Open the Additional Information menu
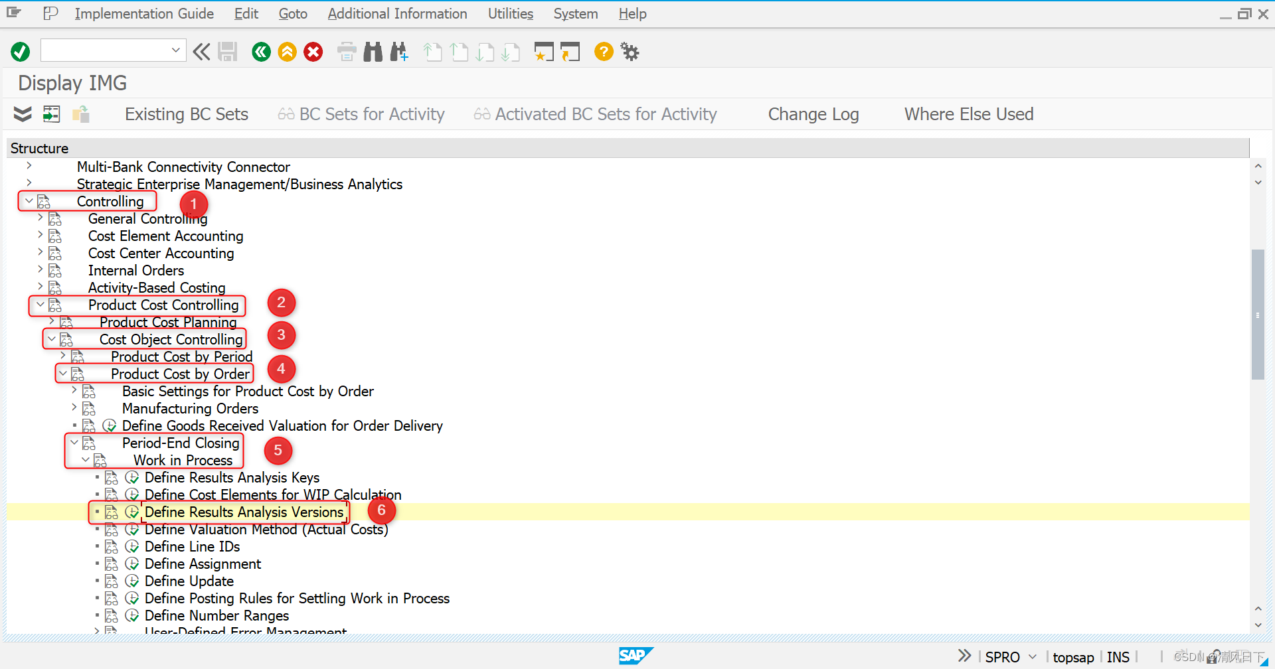The image size is (1275, 669). point(397,13)
